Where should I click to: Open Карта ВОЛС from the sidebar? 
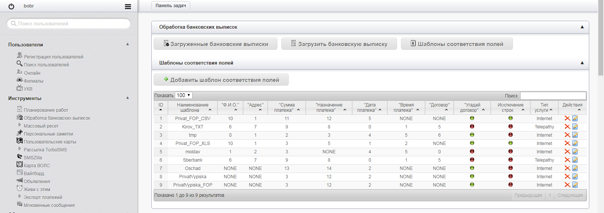click(x=37, y=166)
